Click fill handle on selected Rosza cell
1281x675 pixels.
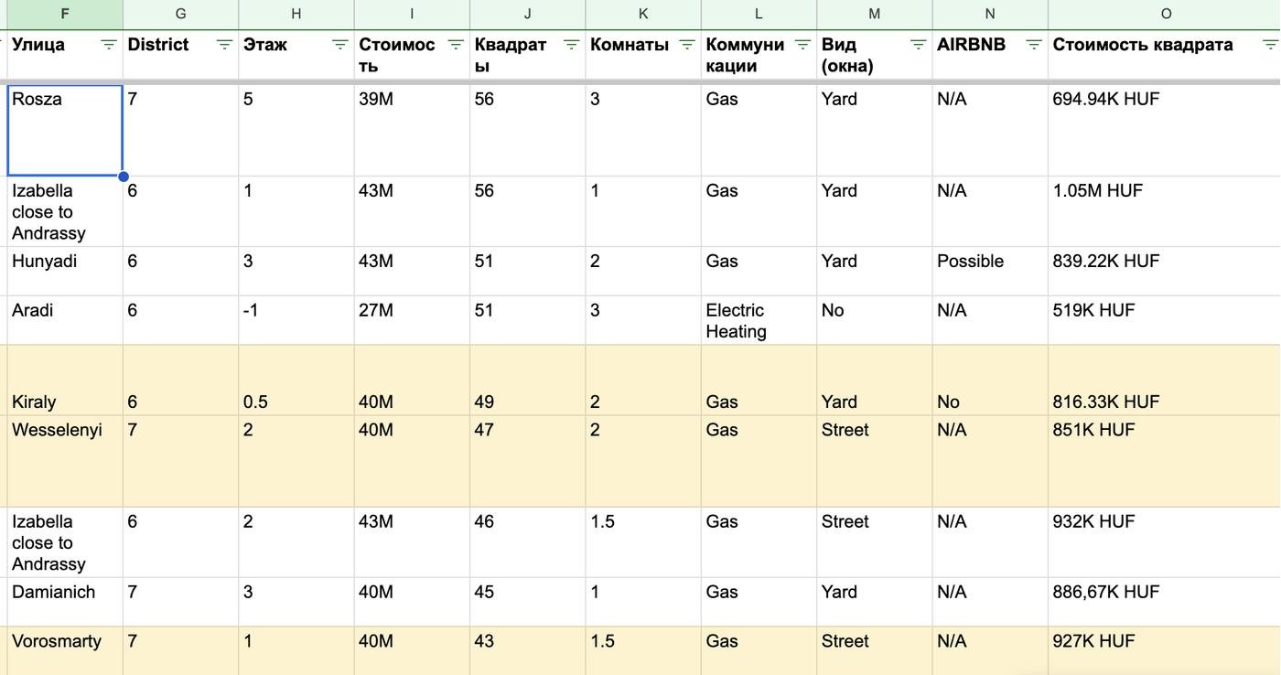123,177
